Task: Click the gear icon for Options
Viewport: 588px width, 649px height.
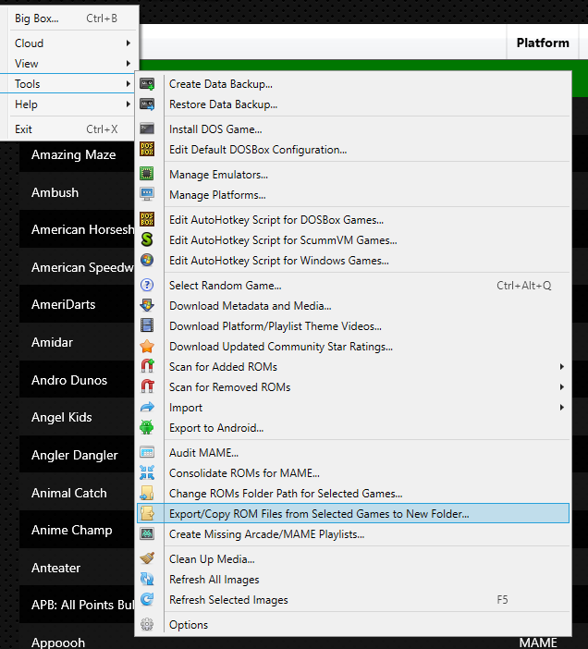Action: pos(147,624)
